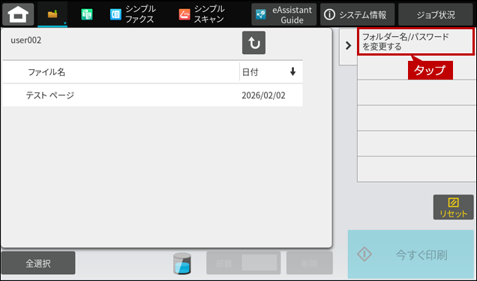Launch eAssistant Guide

coord(283,14)
